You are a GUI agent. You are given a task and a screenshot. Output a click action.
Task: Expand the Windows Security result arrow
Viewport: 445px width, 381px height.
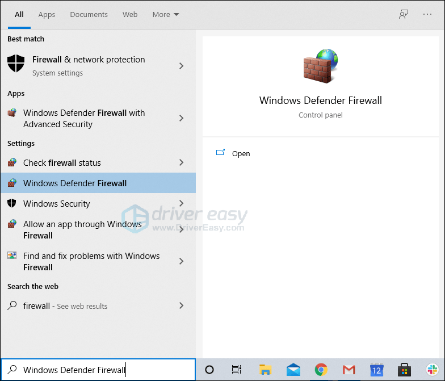(x=182, y=203)
